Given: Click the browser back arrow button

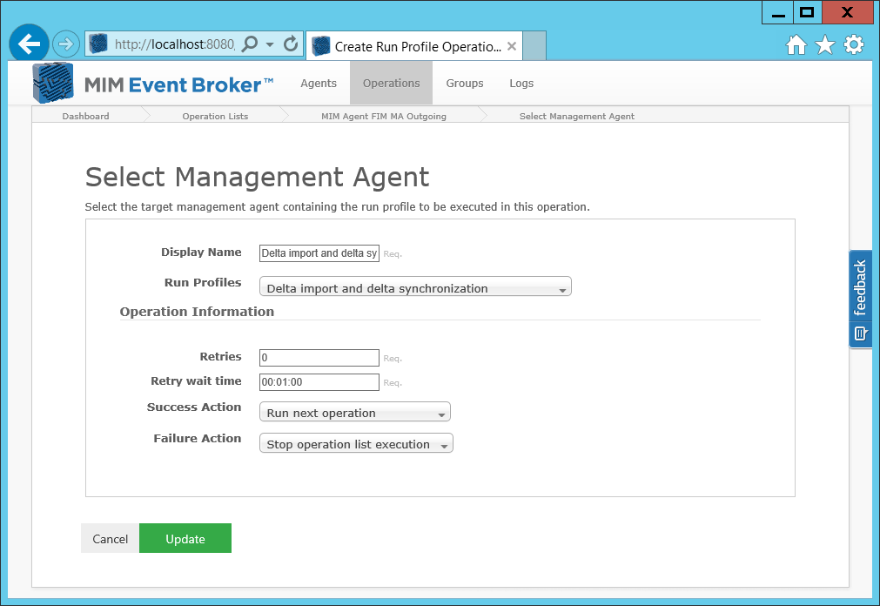Looking at the screenshot, I should point(29,44).
